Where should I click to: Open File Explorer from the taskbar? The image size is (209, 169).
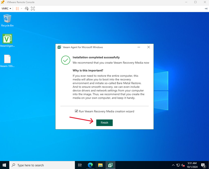coord(100,165)
